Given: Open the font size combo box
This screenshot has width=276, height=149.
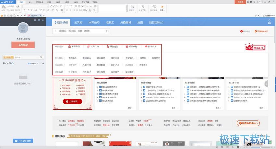Looking at the screenshot, I should point(44,6).
